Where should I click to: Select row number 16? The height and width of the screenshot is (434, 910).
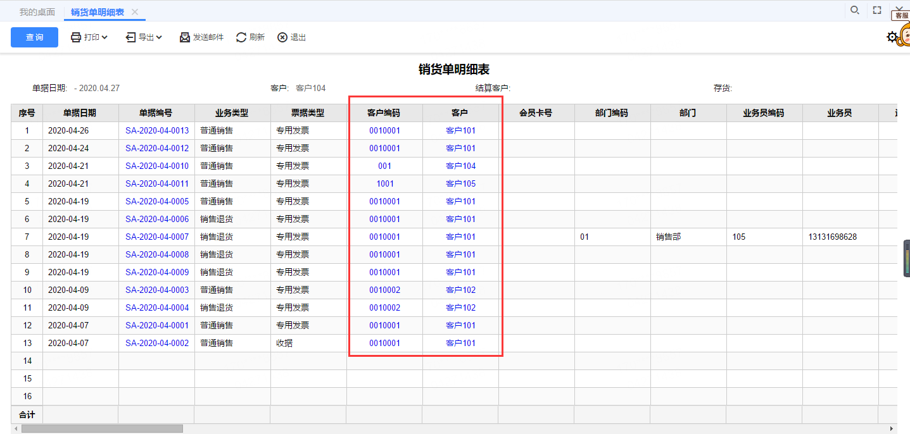click(27, 397)
